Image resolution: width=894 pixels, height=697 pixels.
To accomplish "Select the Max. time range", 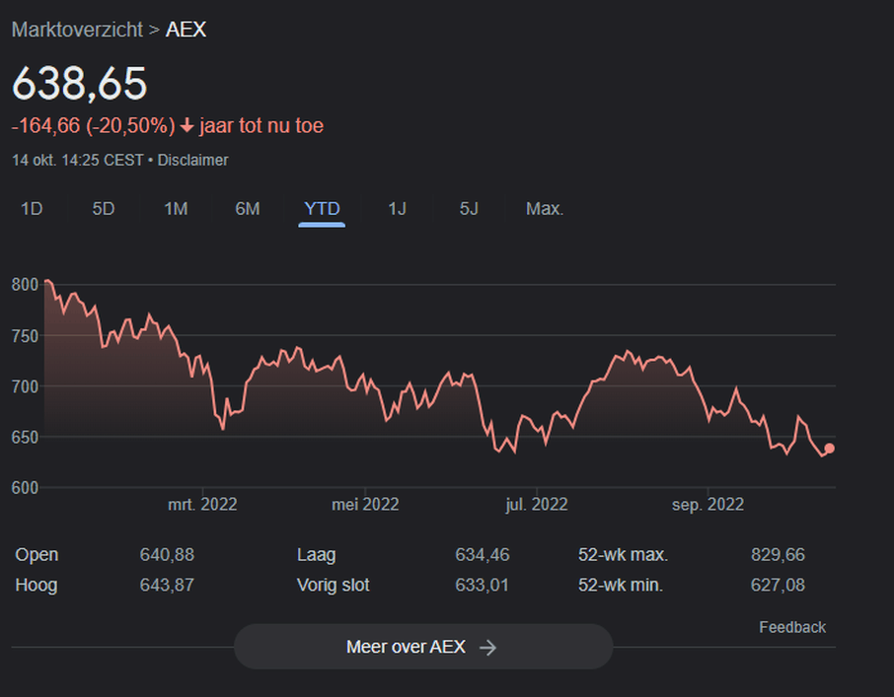I will coord(545,209).
